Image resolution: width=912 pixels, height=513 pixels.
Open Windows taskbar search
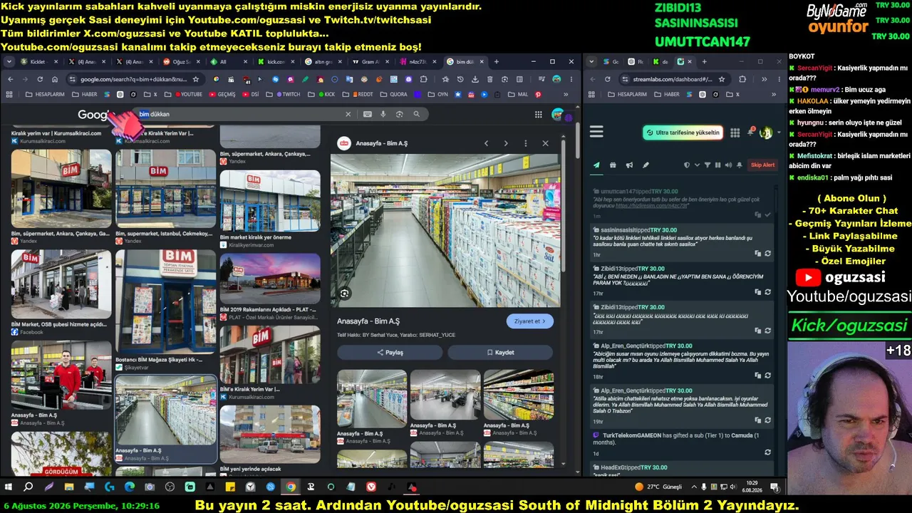[28, 487]
